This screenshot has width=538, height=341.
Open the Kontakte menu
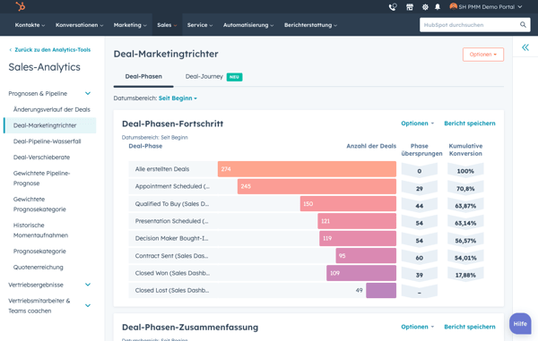point(30,25)
